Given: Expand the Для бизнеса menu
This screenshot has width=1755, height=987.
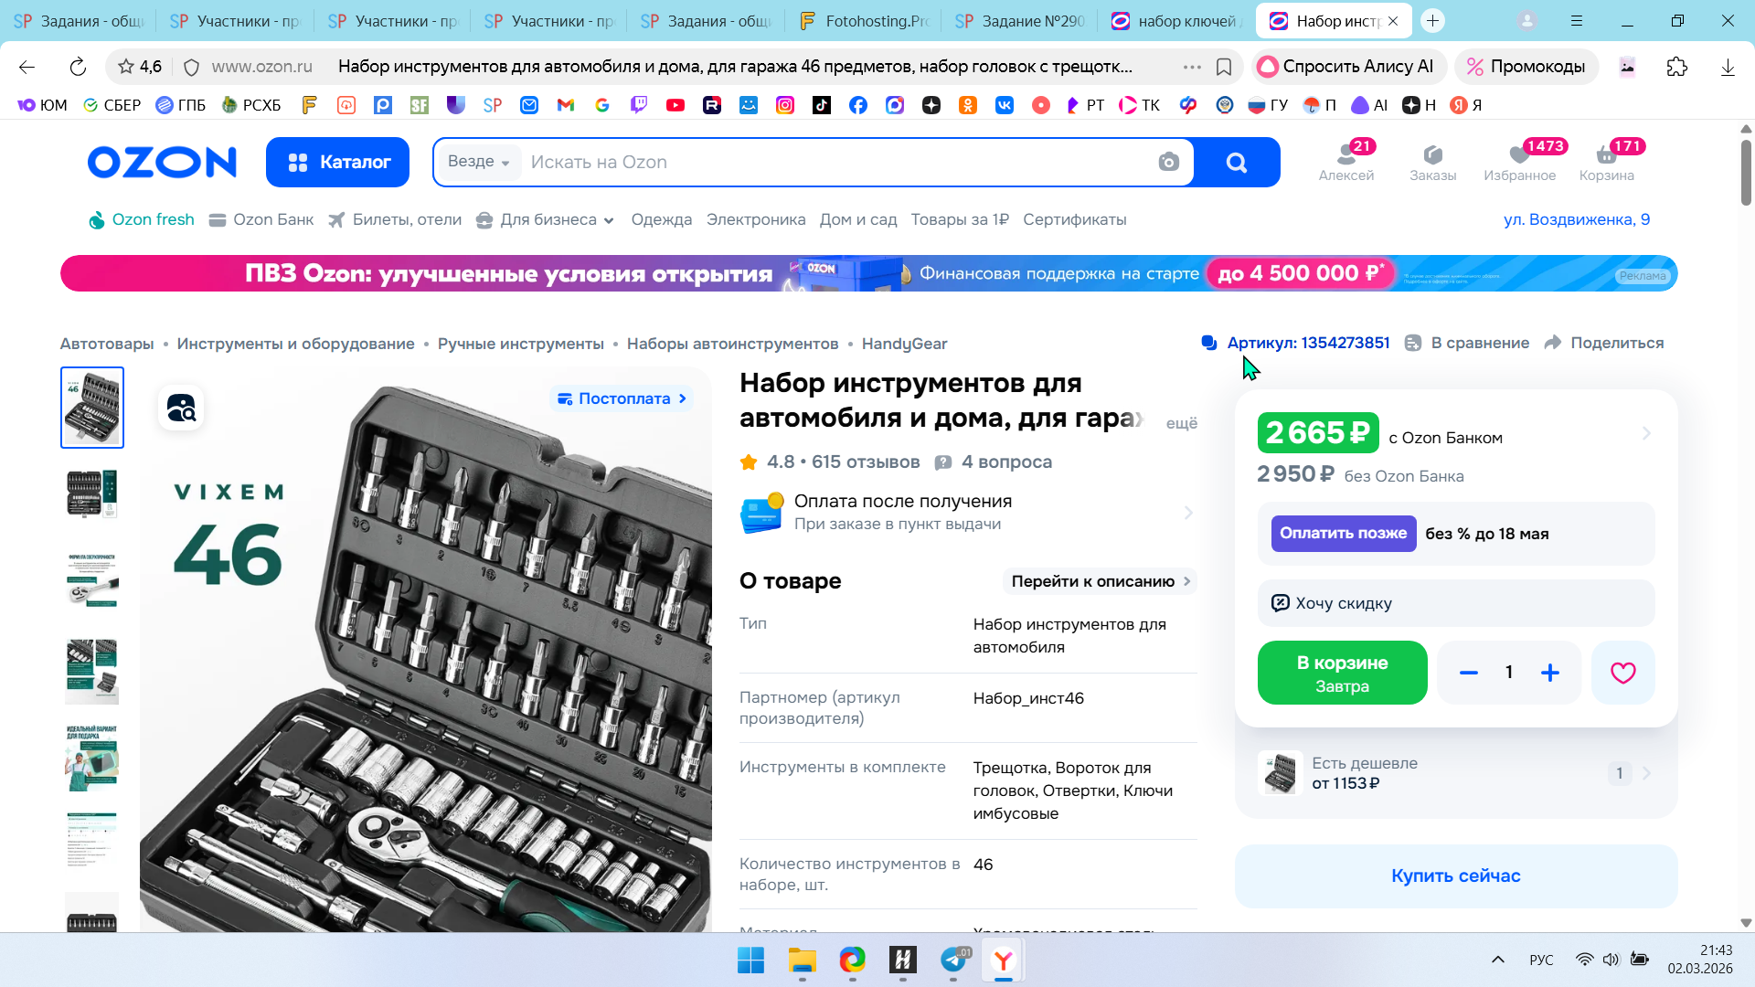Looking at the screenshot, I should pos(546,220).
